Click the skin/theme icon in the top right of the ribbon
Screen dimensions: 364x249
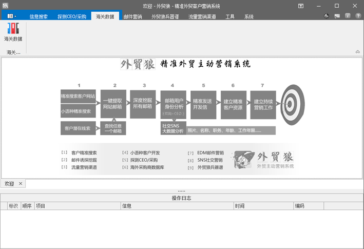[x=327, y=16]
